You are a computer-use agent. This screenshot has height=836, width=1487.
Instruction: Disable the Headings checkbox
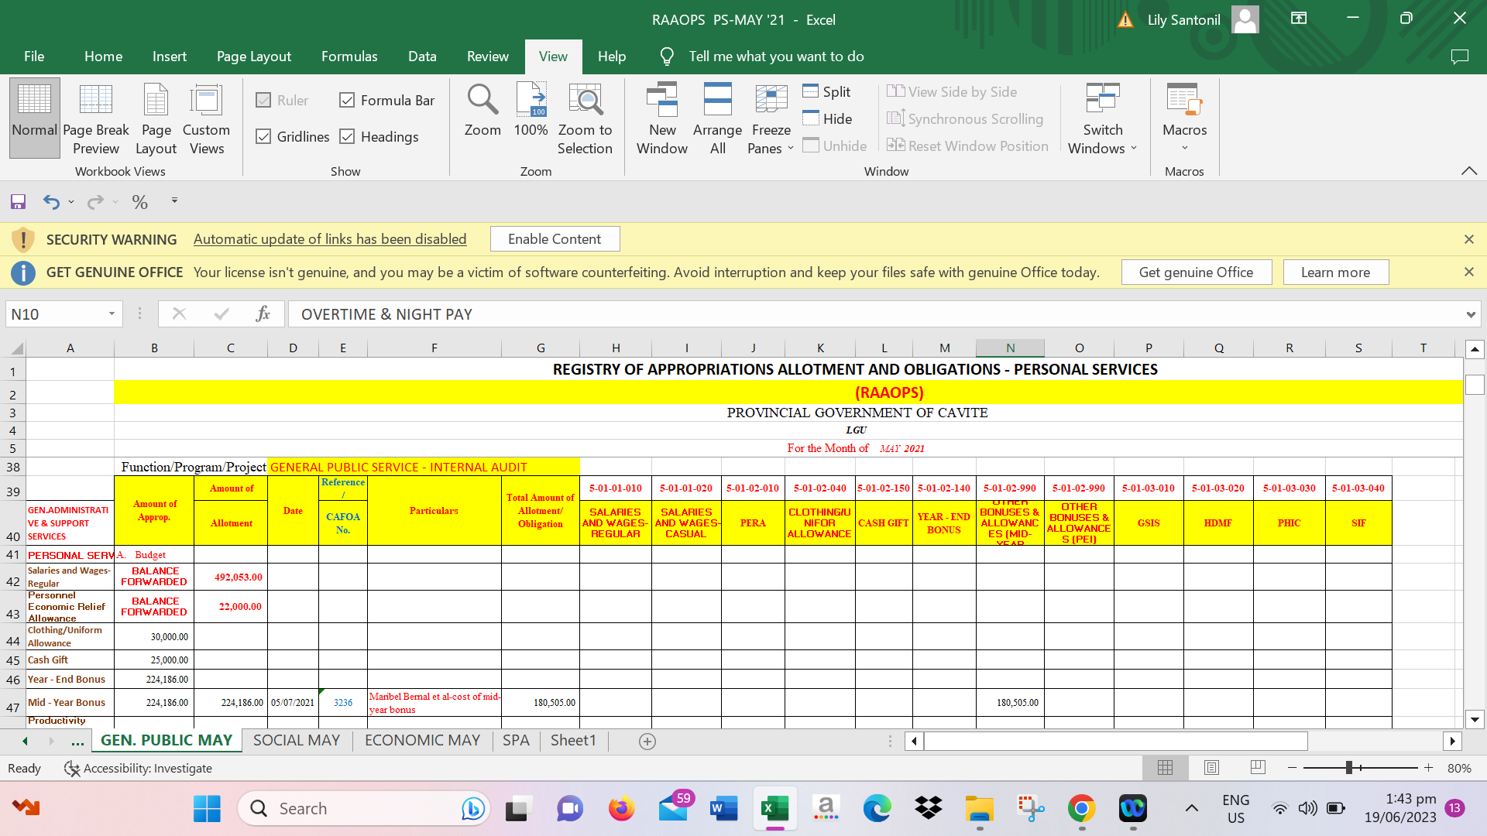(347, 137)
